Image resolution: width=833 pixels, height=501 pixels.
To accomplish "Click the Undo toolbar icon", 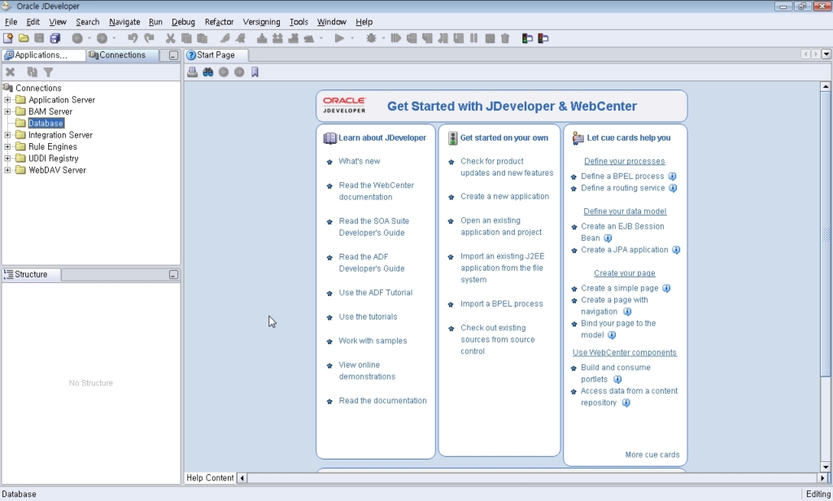I will tap(133, 38).
